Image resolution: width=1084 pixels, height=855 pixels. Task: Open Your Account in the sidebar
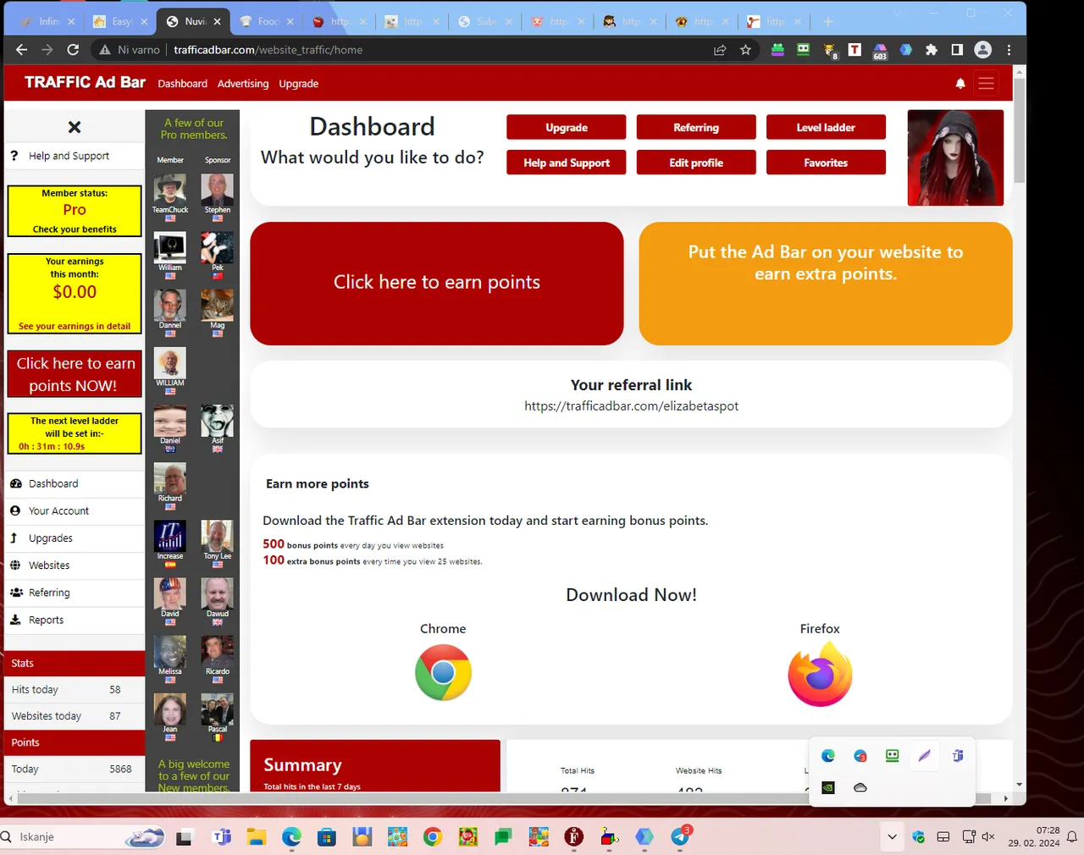tap(75, 510)
